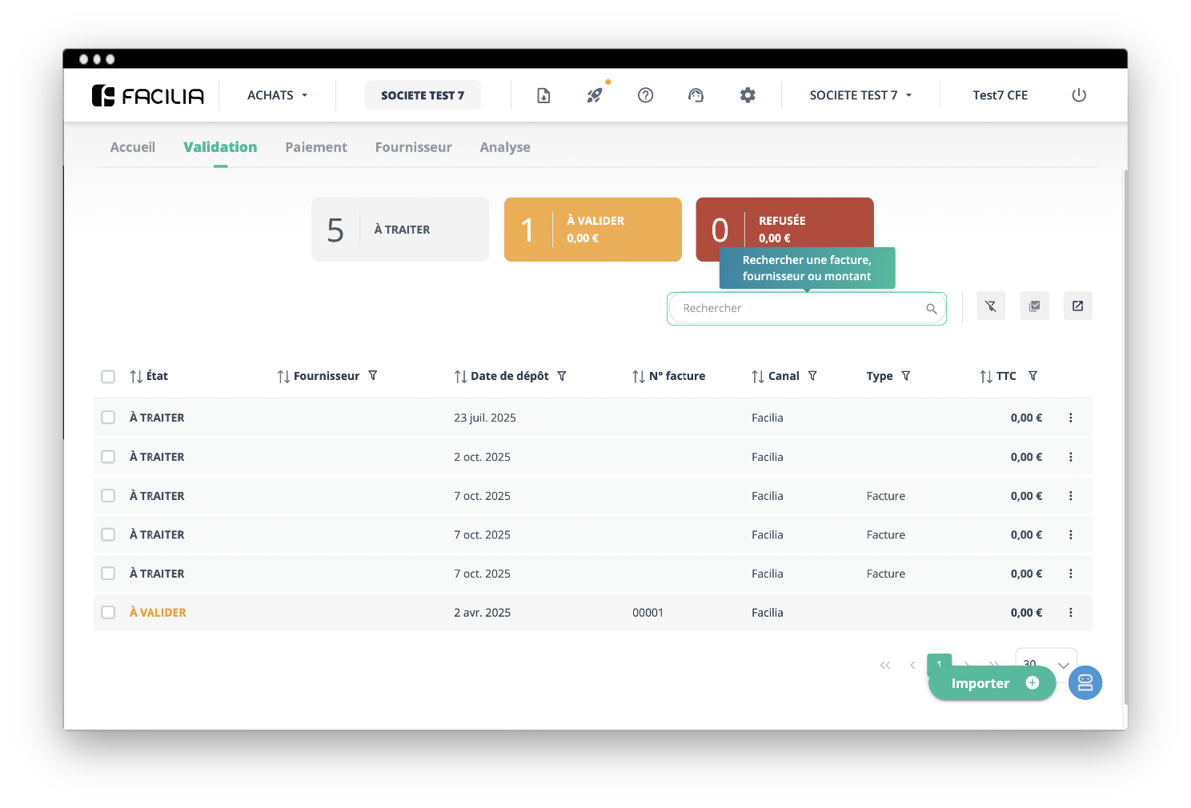Viewport: 1191px width, 808px height.
Task: Open the settings gear icon
Action: [748, 95]
